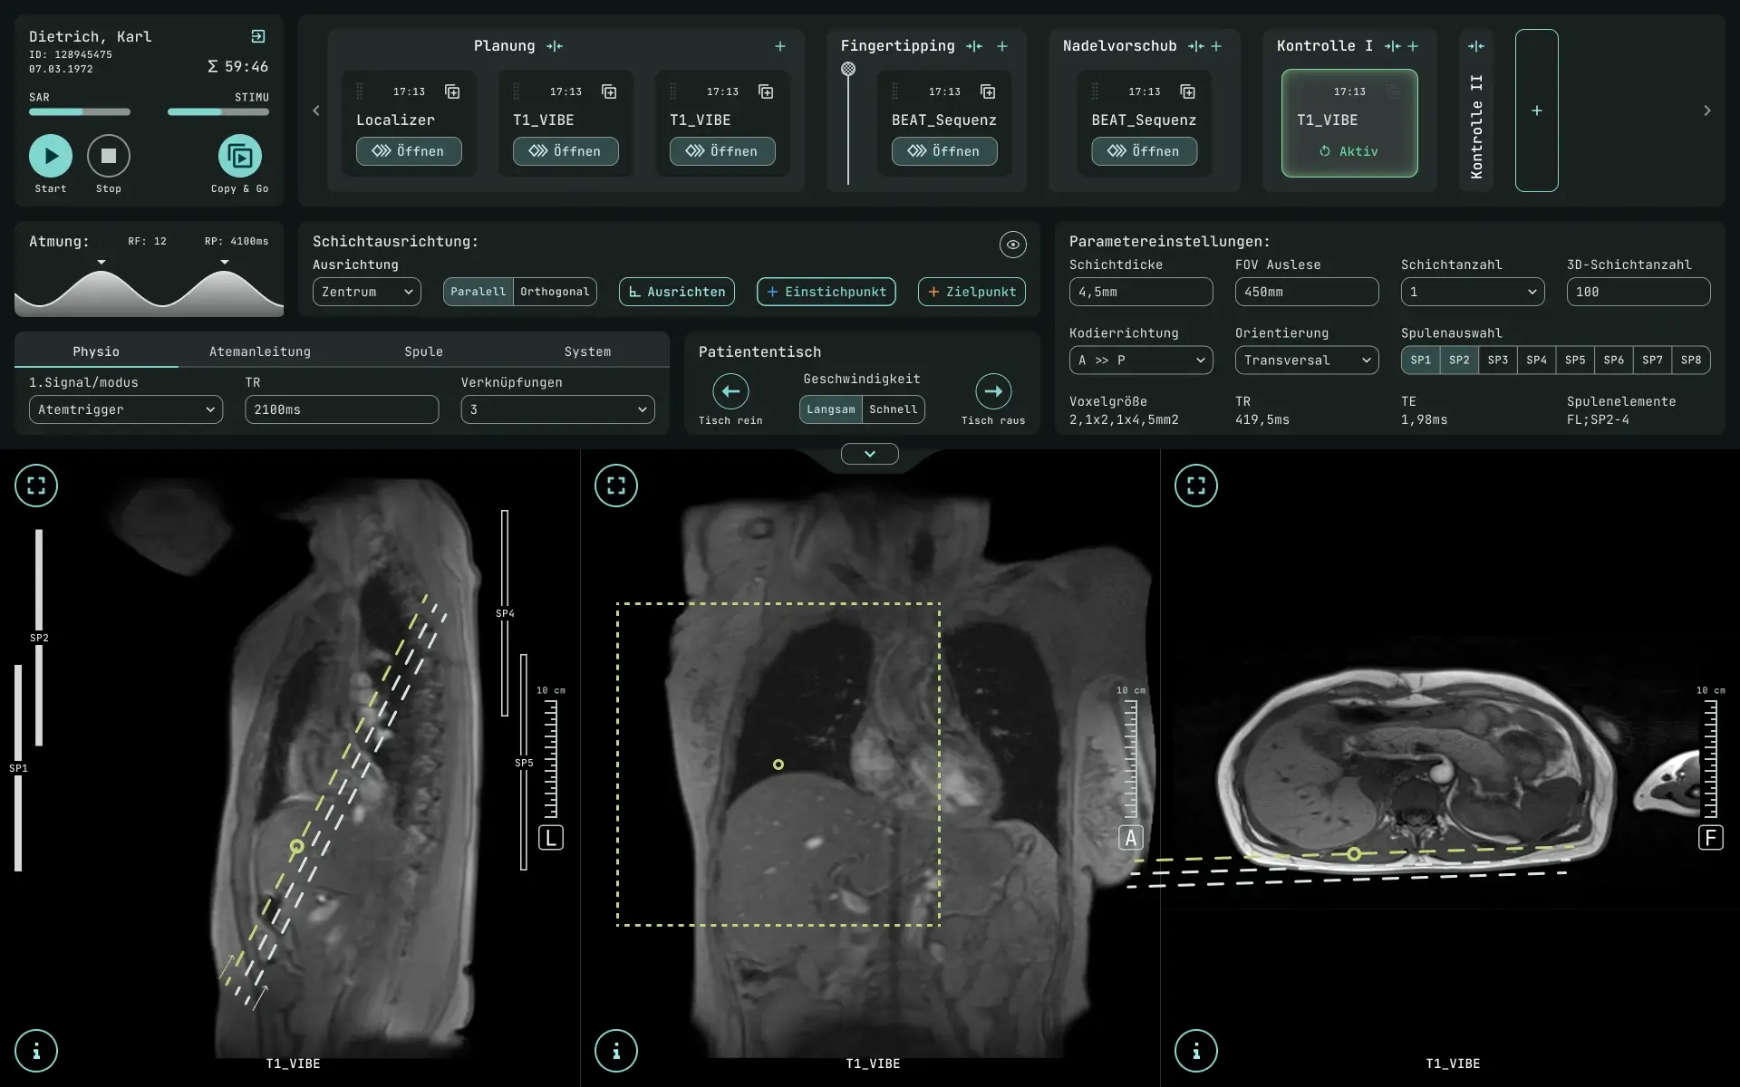Click duplicate icon on Localizer card
This screenshot has height=1087, width=1740.
click(x=452, y=91)
